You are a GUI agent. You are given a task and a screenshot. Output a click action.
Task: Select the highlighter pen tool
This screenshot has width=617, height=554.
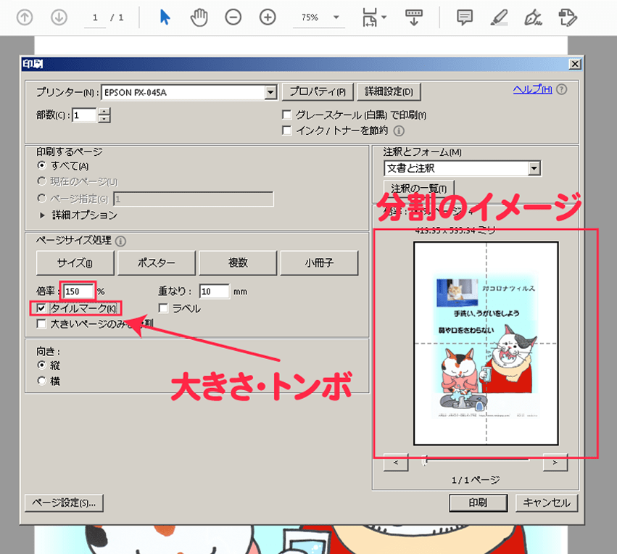click(x=499, y=17)
